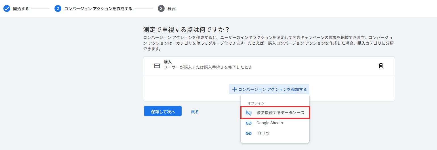
Task: Click the plus icon on the add button
Action: point(234,89)
